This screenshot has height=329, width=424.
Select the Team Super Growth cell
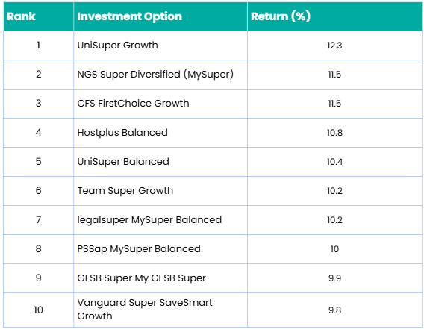tap(160, 191)
